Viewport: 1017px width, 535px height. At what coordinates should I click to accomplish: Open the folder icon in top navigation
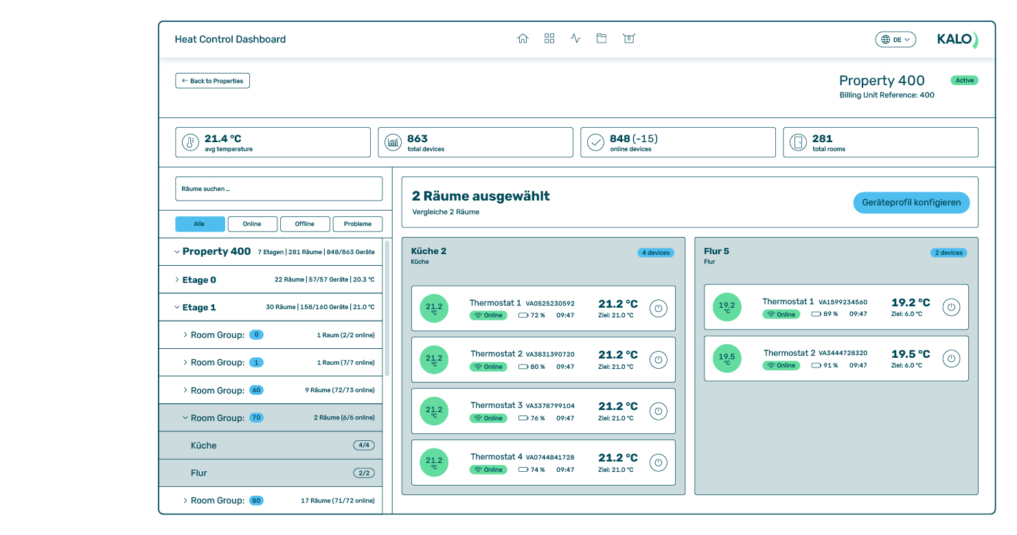pos(602,39)
